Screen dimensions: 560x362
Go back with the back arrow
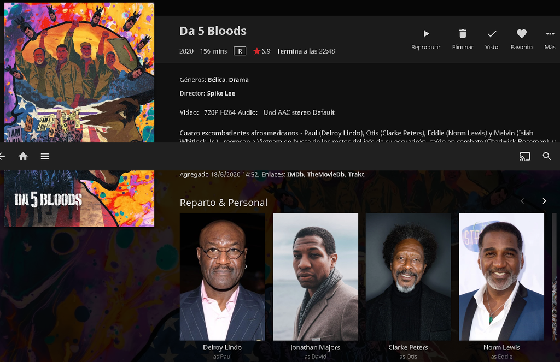pyautogui.click(x=2, y=156)
